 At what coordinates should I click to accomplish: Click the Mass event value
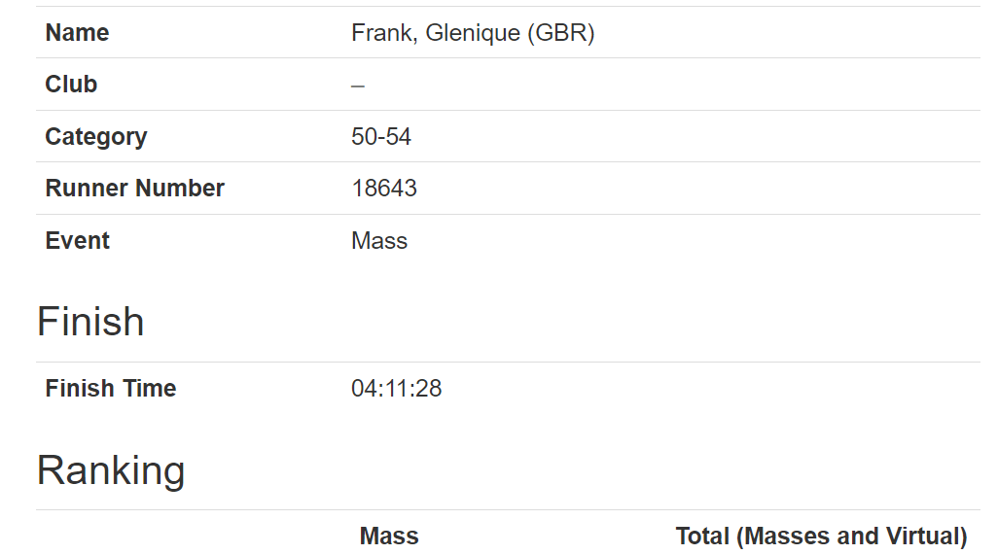[379, 240]
